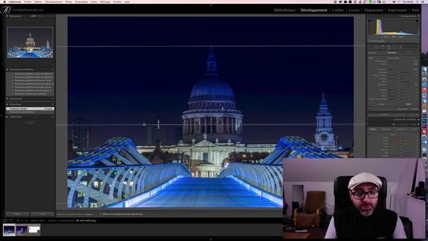Viewport: 428px width, 241px height.
Task: Add a collection with Collections plus icon
Action: point(52,116)
